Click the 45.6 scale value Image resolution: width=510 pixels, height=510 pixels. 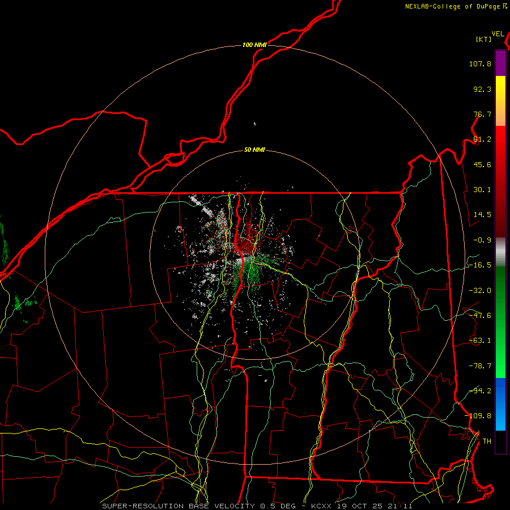(x=482, y=164)
